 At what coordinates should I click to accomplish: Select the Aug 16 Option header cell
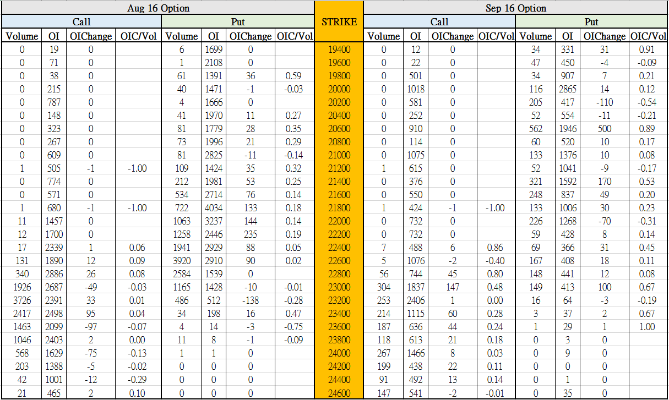158,8
